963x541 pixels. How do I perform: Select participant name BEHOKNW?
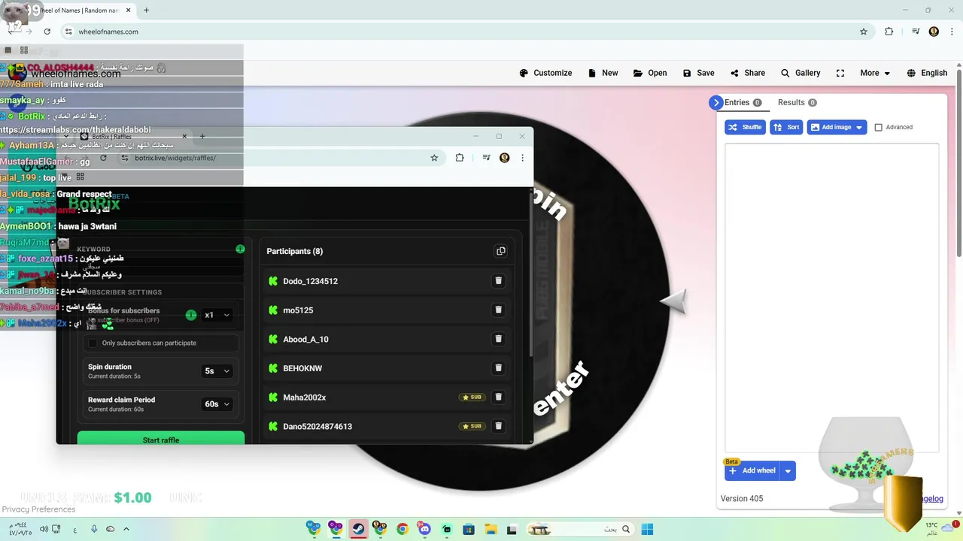point(302,368)
